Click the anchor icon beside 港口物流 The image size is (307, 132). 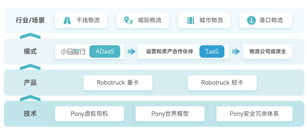tap(251, 20)
